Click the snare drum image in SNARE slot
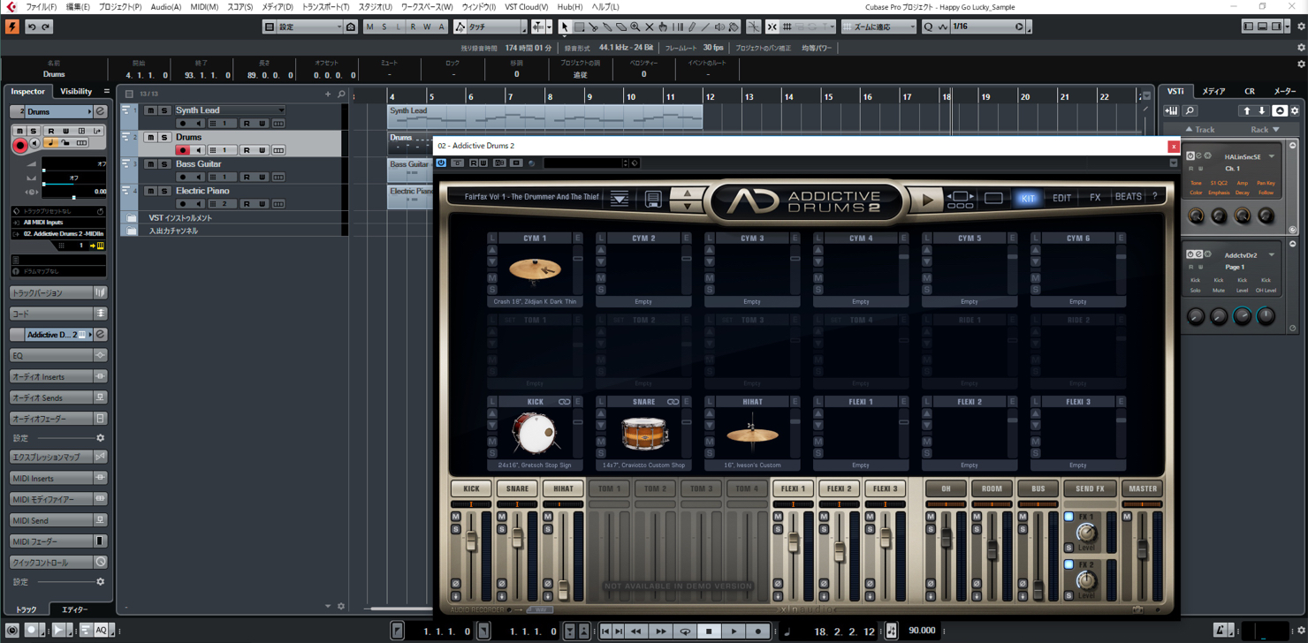This screenshot has width=1308, height=643. click(x=644, y=433)
